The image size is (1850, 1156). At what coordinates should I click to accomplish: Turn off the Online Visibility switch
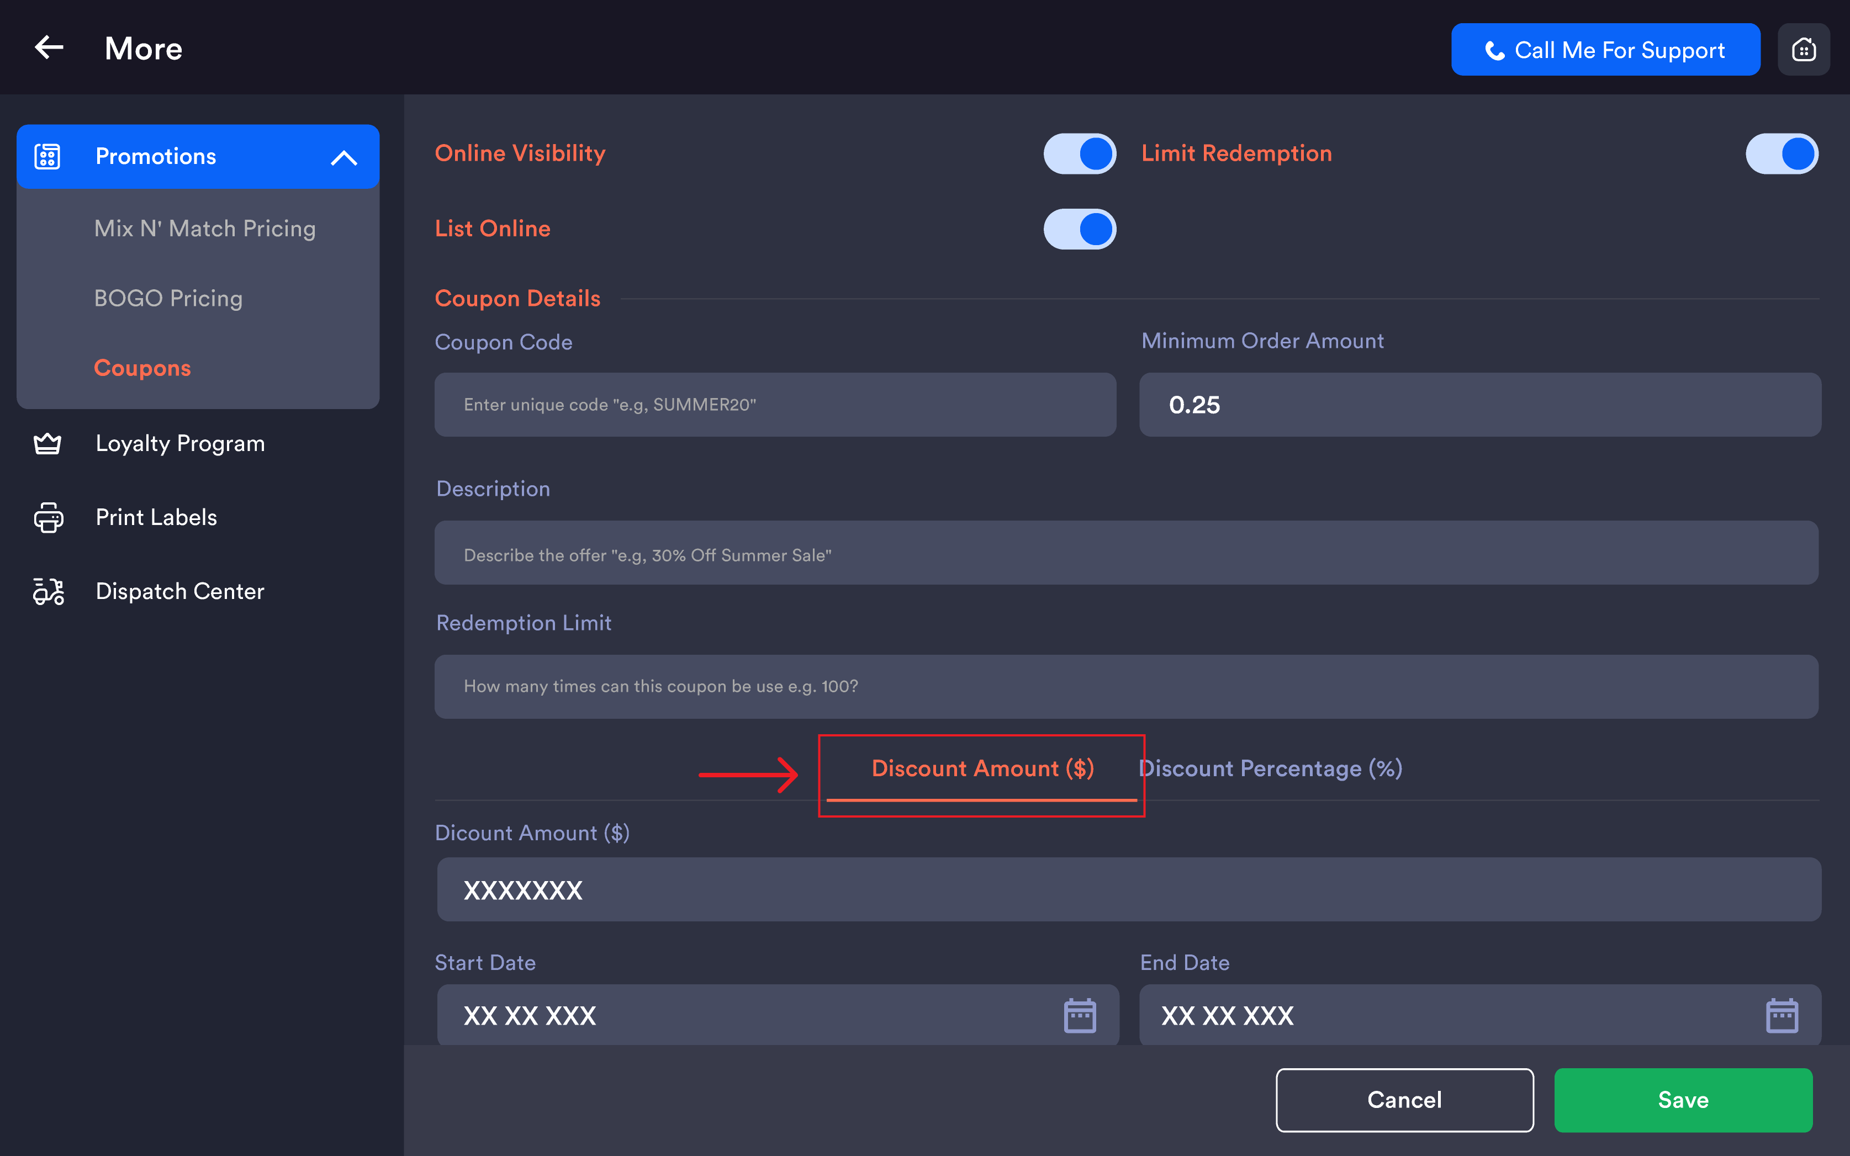pos(1080,153)
